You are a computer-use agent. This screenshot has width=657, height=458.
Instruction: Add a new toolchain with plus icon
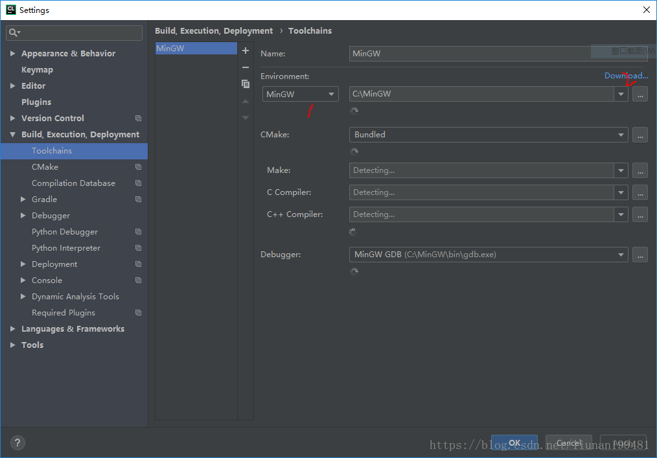(x=246, y=51)
